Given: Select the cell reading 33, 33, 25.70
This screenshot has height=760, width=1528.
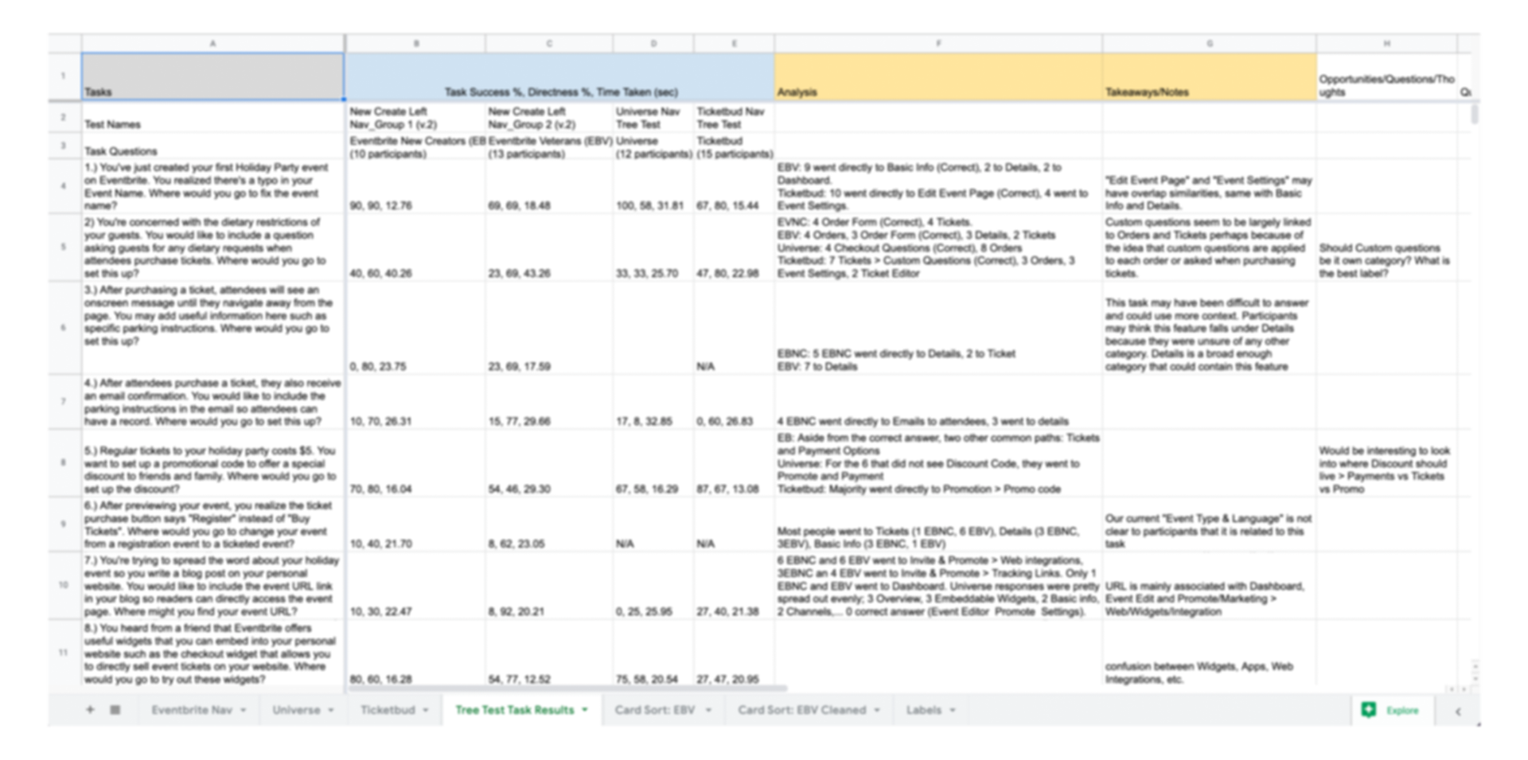Looking at the screenshot, I should (653, 247).
